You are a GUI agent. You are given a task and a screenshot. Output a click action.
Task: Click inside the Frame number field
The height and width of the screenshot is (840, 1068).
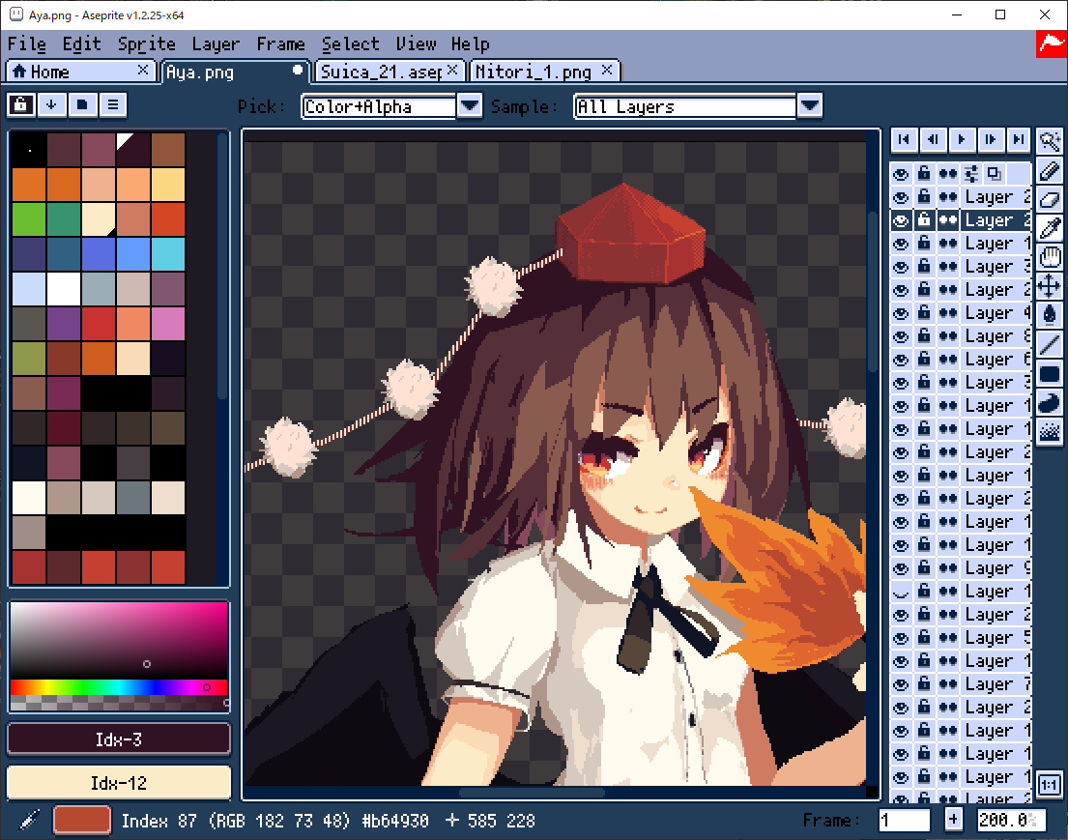(x=904, y=820)
